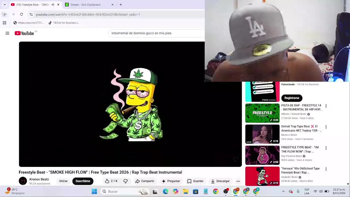350x197 pixels.
Task: Click the Detroit Trap Type Beat title
Action: [x=301, y=129]
